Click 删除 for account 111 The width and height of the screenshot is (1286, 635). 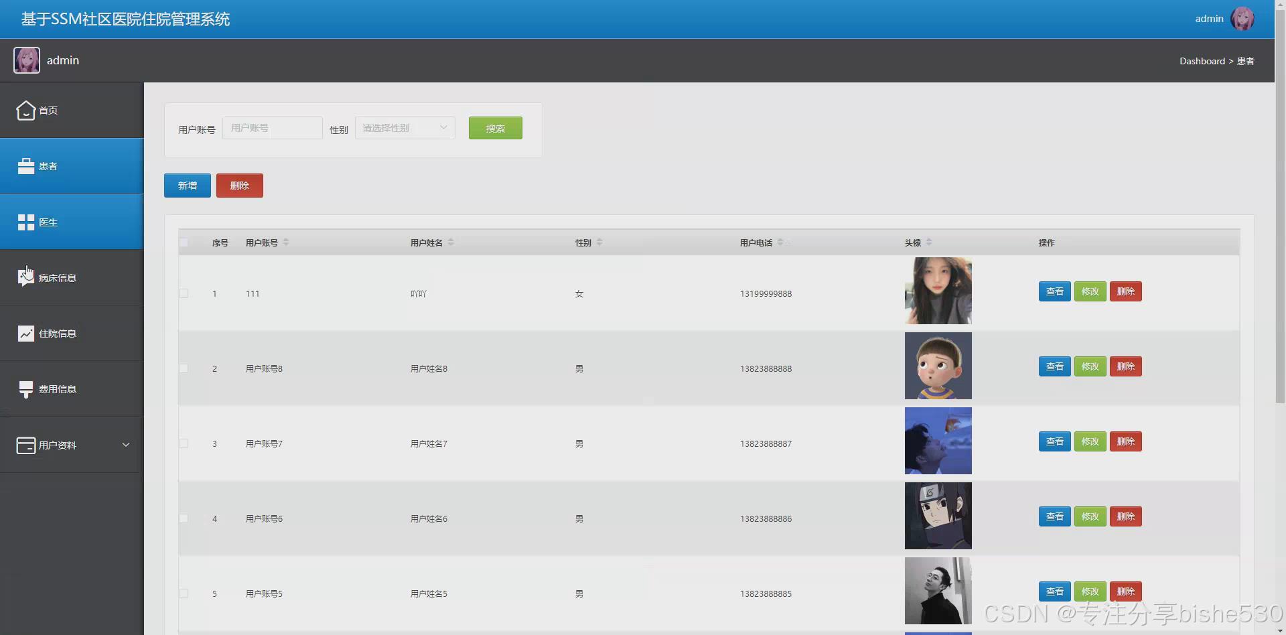point(1126,291)
